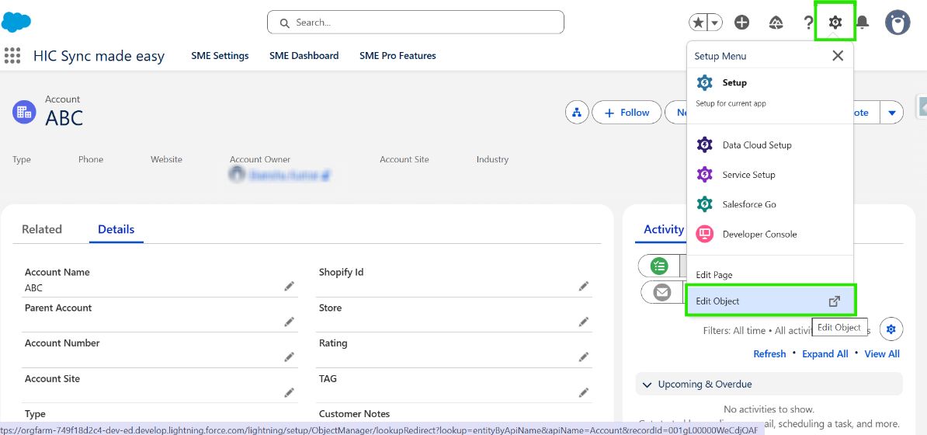Expand more record actions dropdown

pyautogui.click(x=891, y=113)
